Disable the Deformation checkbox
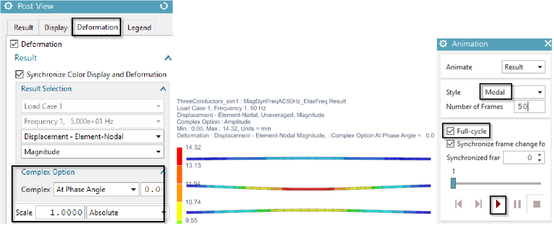 14,44
